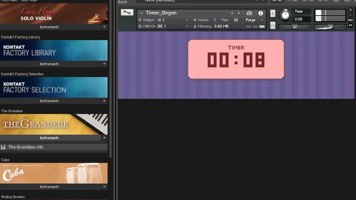This screenshot has width=356, height=200.
Task: Click the instrument volume slider handle
Action: pyautogui.click(x=330, y=27)
